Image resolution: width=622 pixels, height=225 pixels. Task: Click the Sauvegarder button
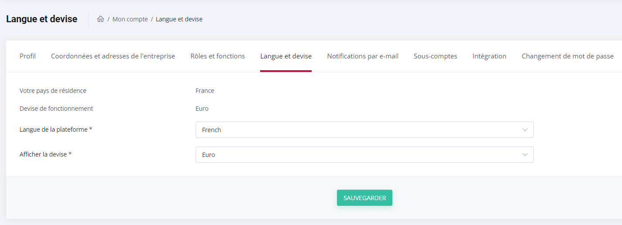pyautogui.click(x=364, y=198)
